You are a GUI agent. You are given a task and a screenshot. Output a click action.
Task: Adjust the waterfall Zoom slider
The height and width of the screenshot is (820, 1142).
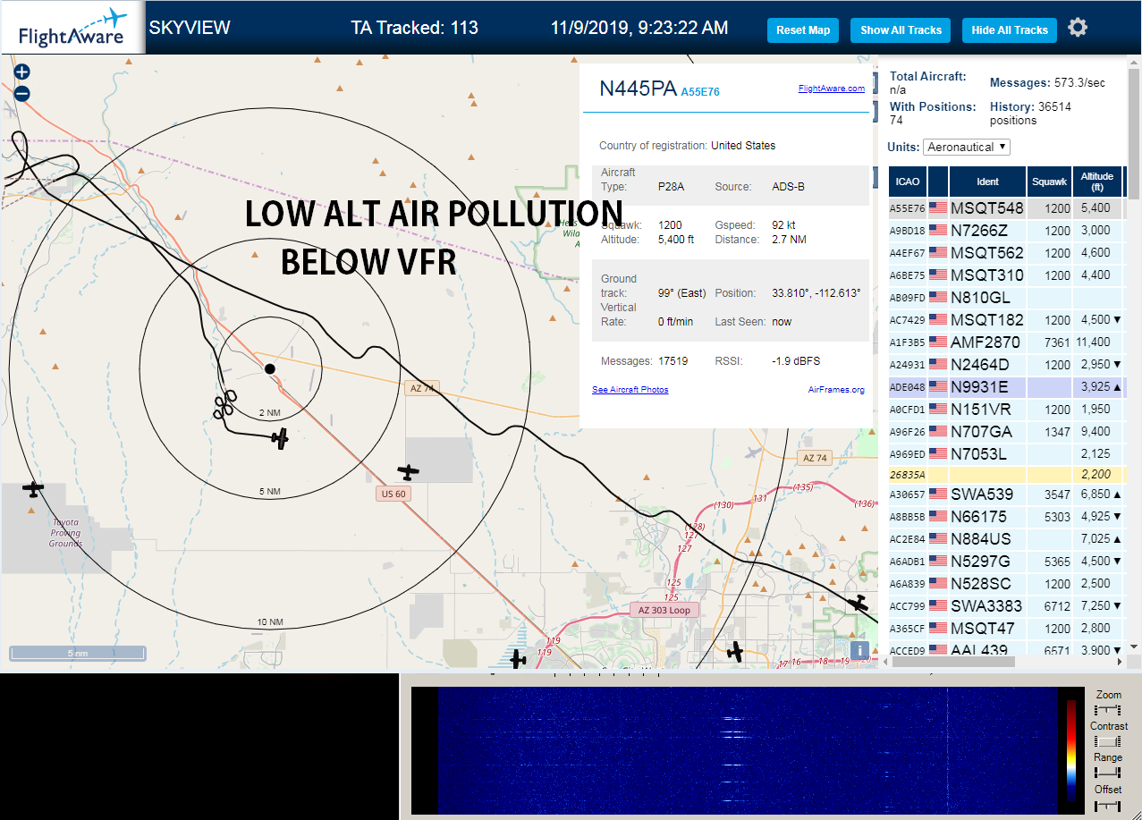(1107, 709)
